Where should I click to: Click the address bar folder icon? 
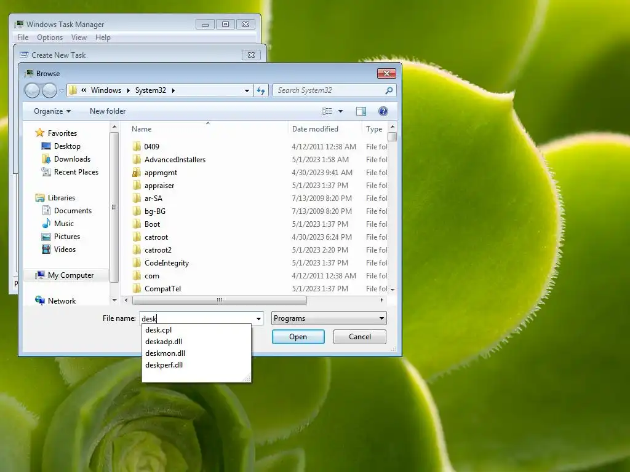coord(73,90)
